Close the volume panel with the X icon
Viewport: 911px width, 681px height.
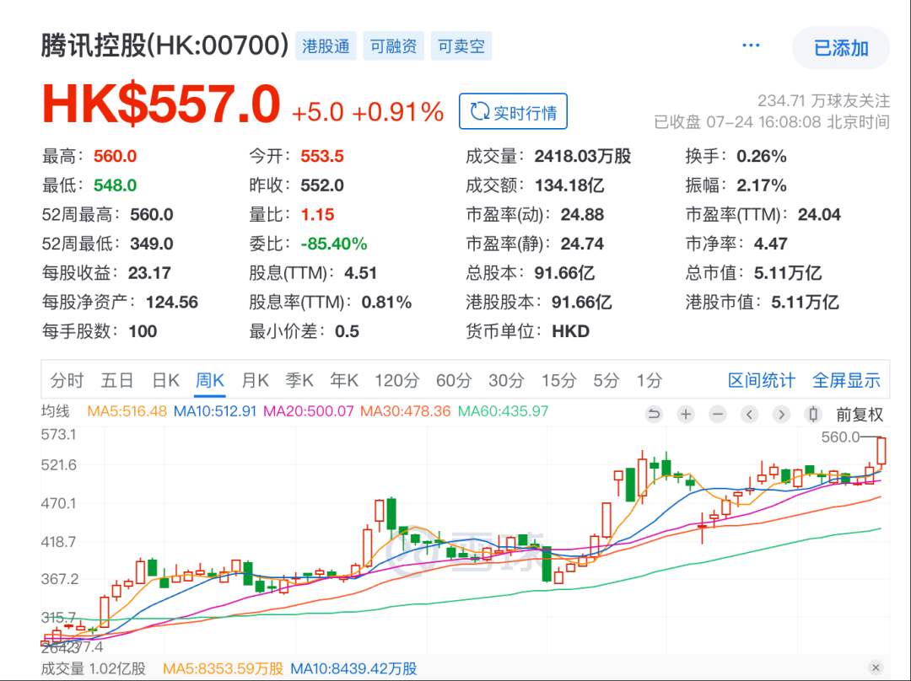tap(876, 668)
